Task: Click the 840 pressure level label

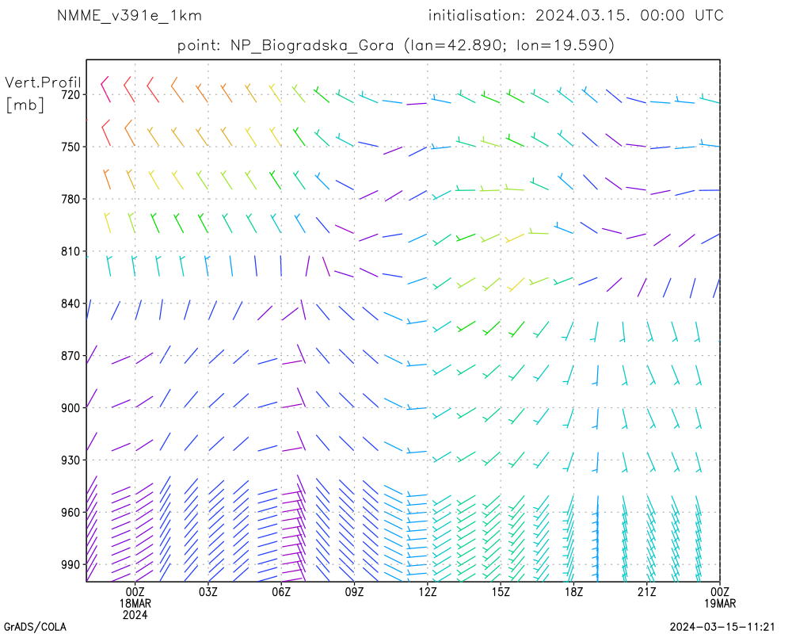Action: tap(71, 304)
